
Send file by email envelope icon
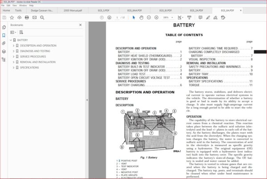[x=34, y=17]
